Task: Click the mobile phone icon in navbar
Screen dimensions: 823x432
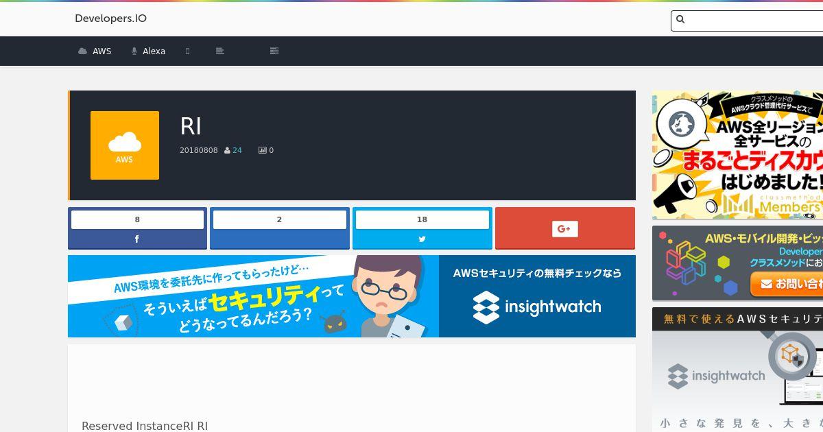Action: (187, 51)
